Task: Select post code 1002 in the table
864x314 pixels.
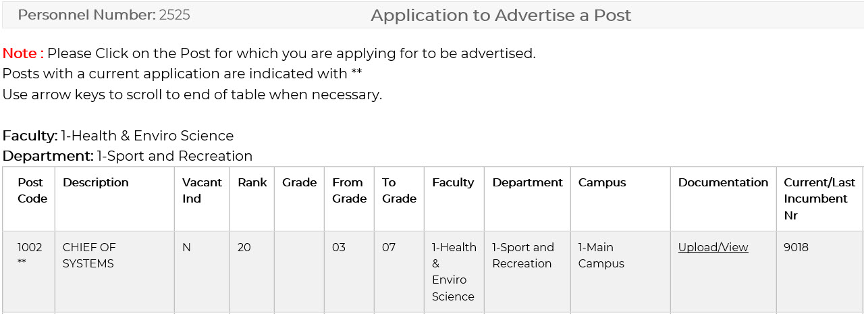Action: [30, 248]
